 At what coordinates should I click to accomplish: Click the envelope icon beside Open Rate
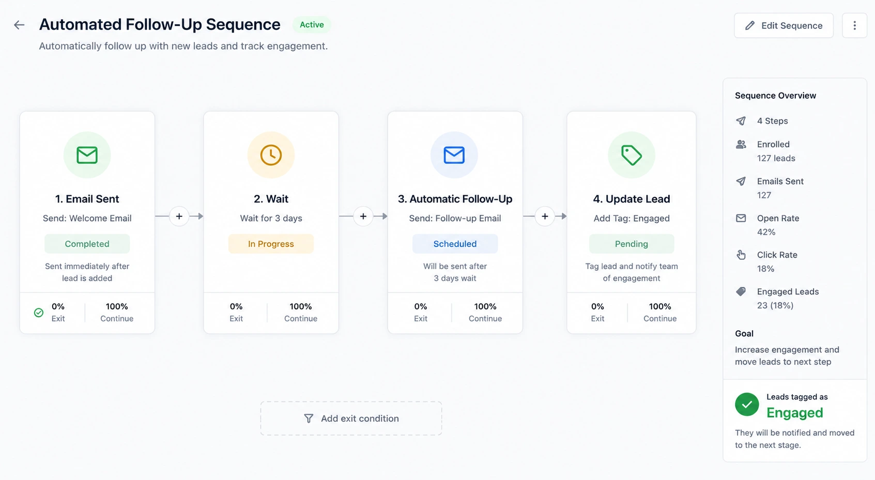(x=741, y=218)
